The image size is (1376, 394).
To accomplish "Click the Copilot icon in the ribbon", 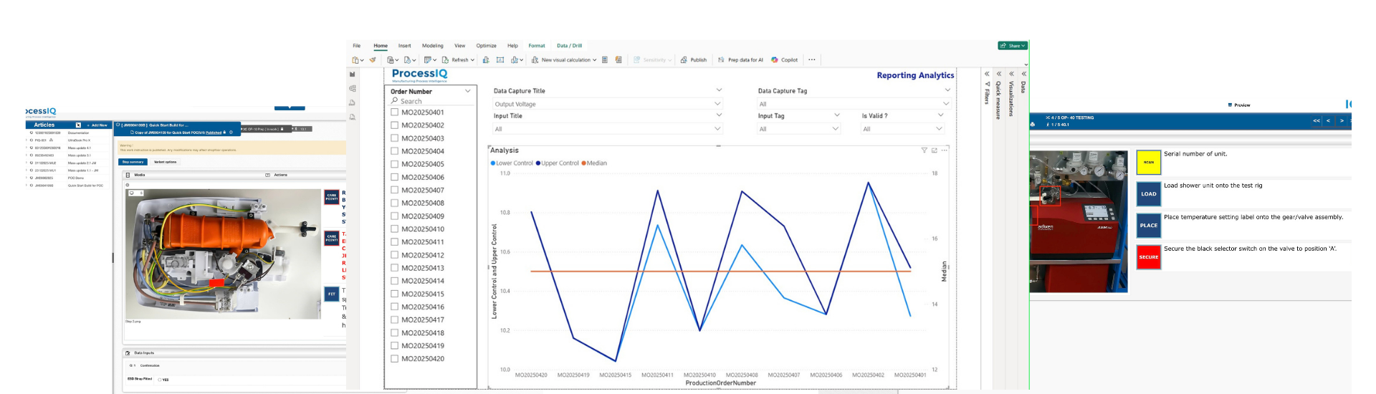I will (x=775, y=60).
